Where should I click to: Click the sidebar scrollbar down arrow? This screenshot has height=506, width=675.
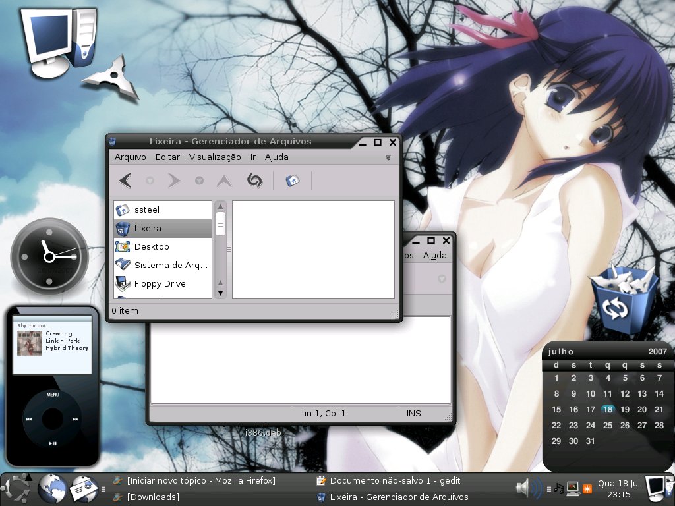(220, 293)
